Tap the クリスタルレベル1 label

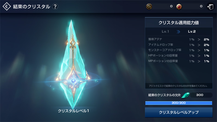[x=73, y=111]
